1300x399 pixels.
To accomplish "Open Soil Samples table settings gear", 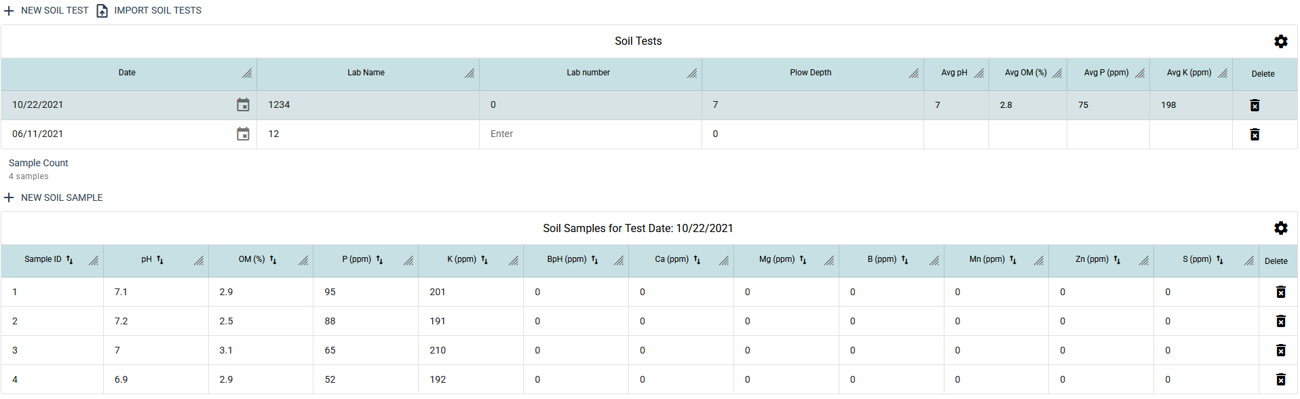I will tap(1280, 228).
